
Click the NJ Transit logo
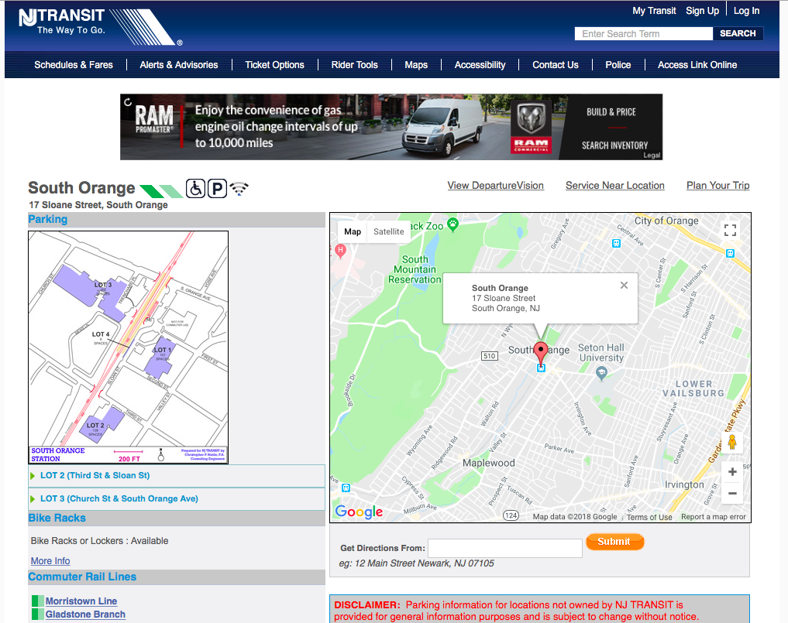coord(100,27)
